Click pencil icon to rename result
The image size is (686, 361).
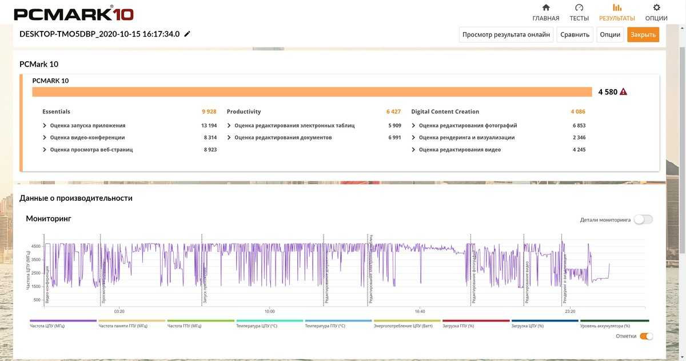[187, 34]
